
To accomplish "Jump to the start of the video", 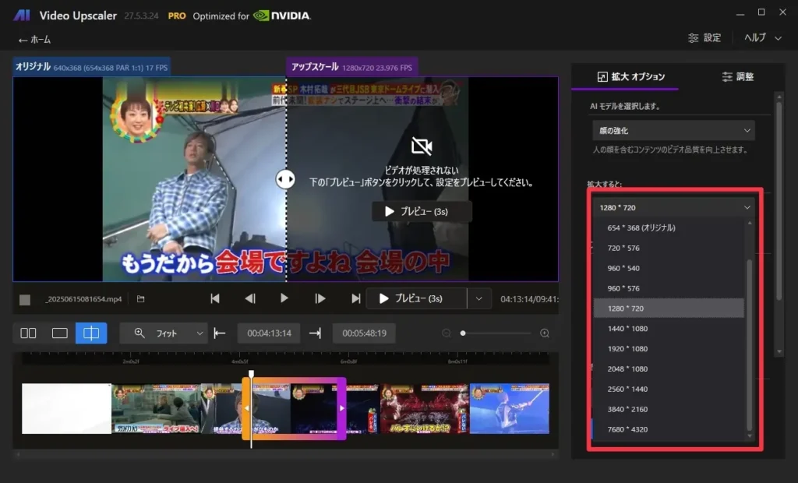I will (215, 298).
